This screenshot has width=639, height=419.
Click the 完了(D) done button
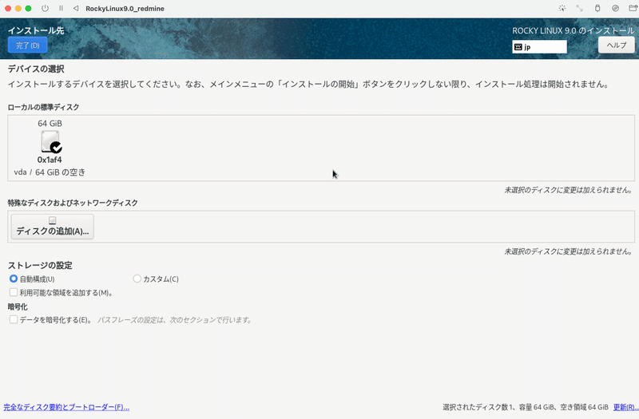(x=28, y=45)
